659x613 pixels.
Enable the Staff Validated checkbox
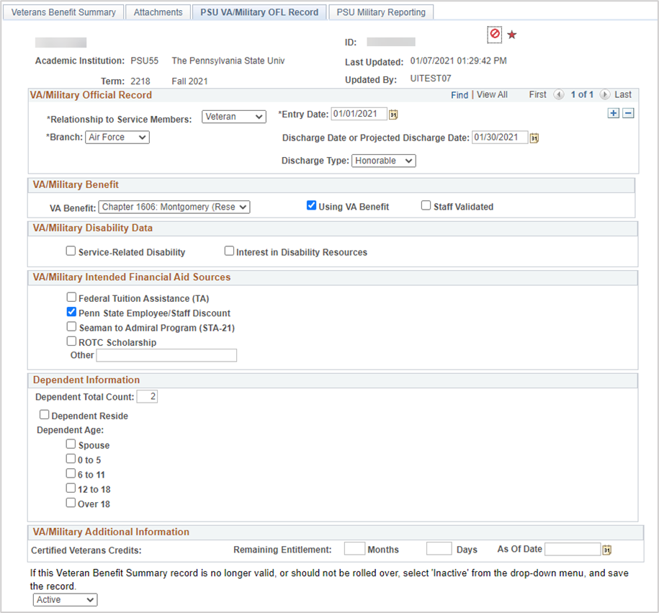426,205
